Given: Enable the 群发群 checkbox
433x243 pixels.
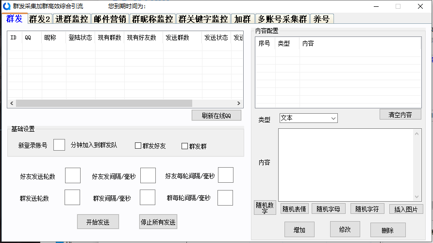Looking at the screenshot, I should pos(184,146).
